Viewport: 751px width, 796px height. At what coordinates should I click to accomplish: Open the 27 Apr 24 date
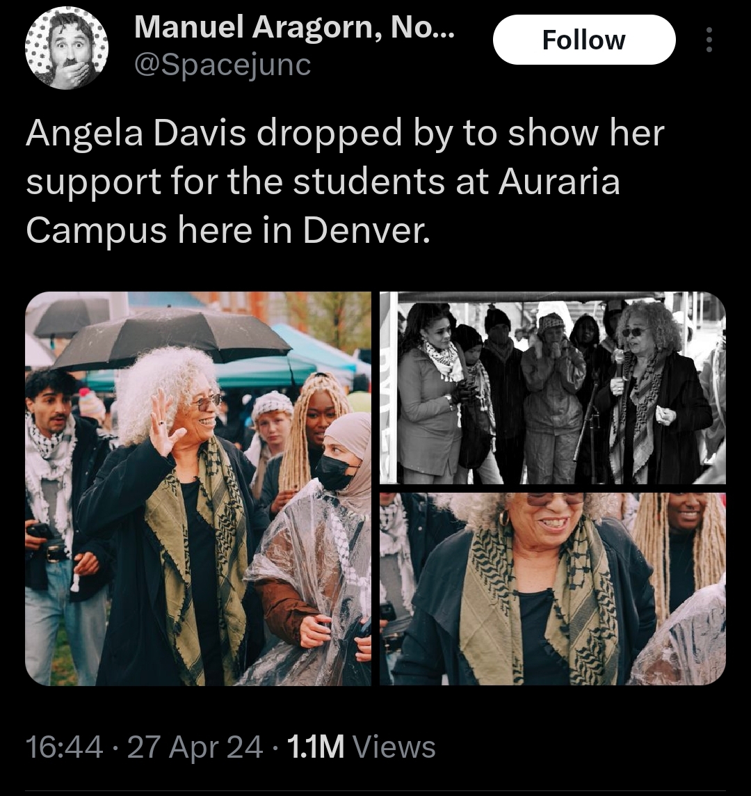click(195, 747)
